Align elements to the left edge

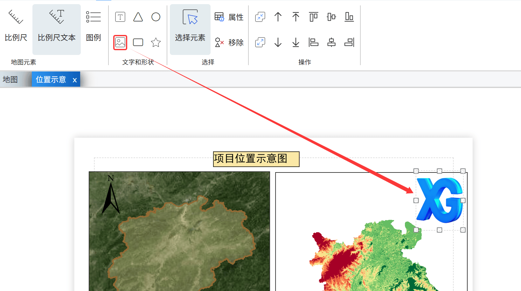click(x=314, y=42)
